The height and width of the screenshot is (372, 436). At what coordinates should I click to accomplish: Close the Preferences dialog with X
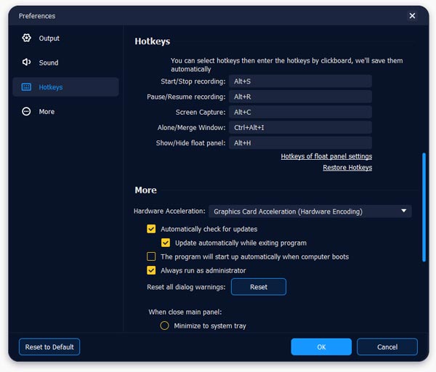(x=412, y=15)
